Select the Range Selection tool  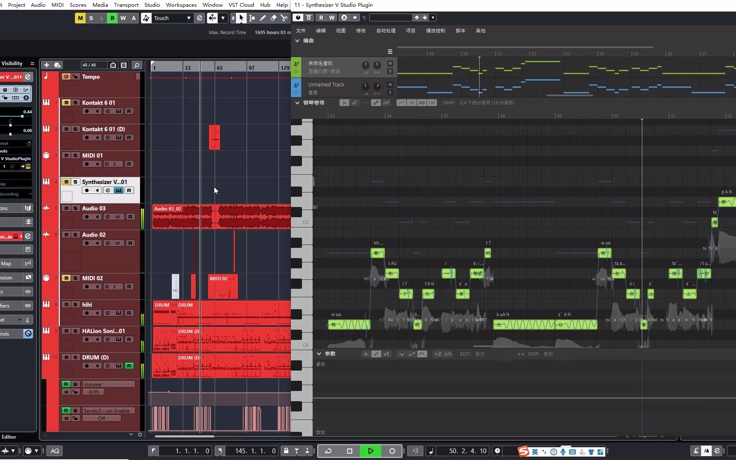(252, 18)
